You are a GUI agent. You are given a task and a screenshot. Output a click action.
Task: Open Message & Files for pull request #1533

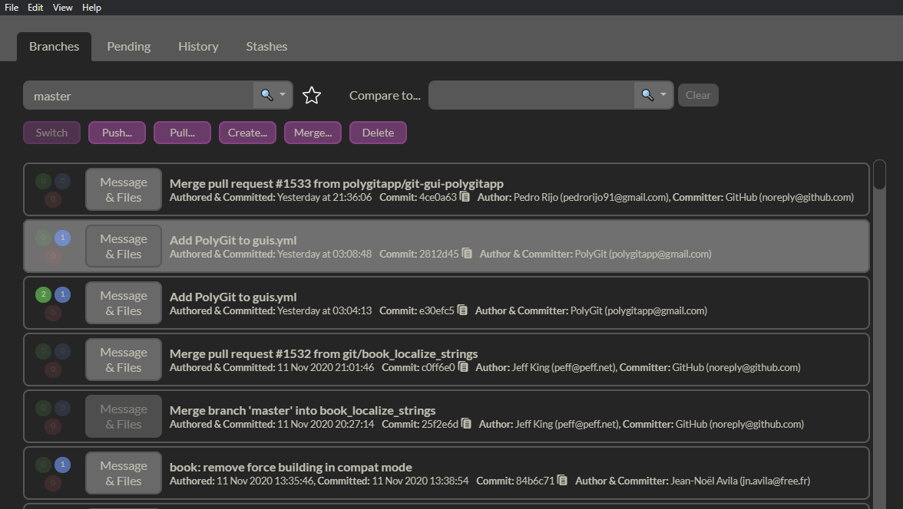pos(123,190)
